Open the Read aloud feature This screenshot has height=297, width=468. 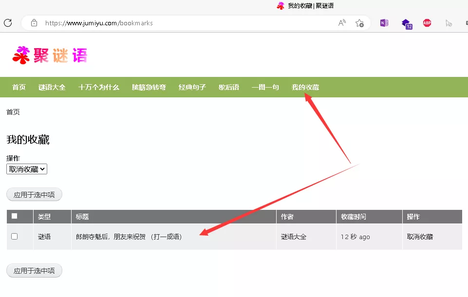click(x=342, y=22)
